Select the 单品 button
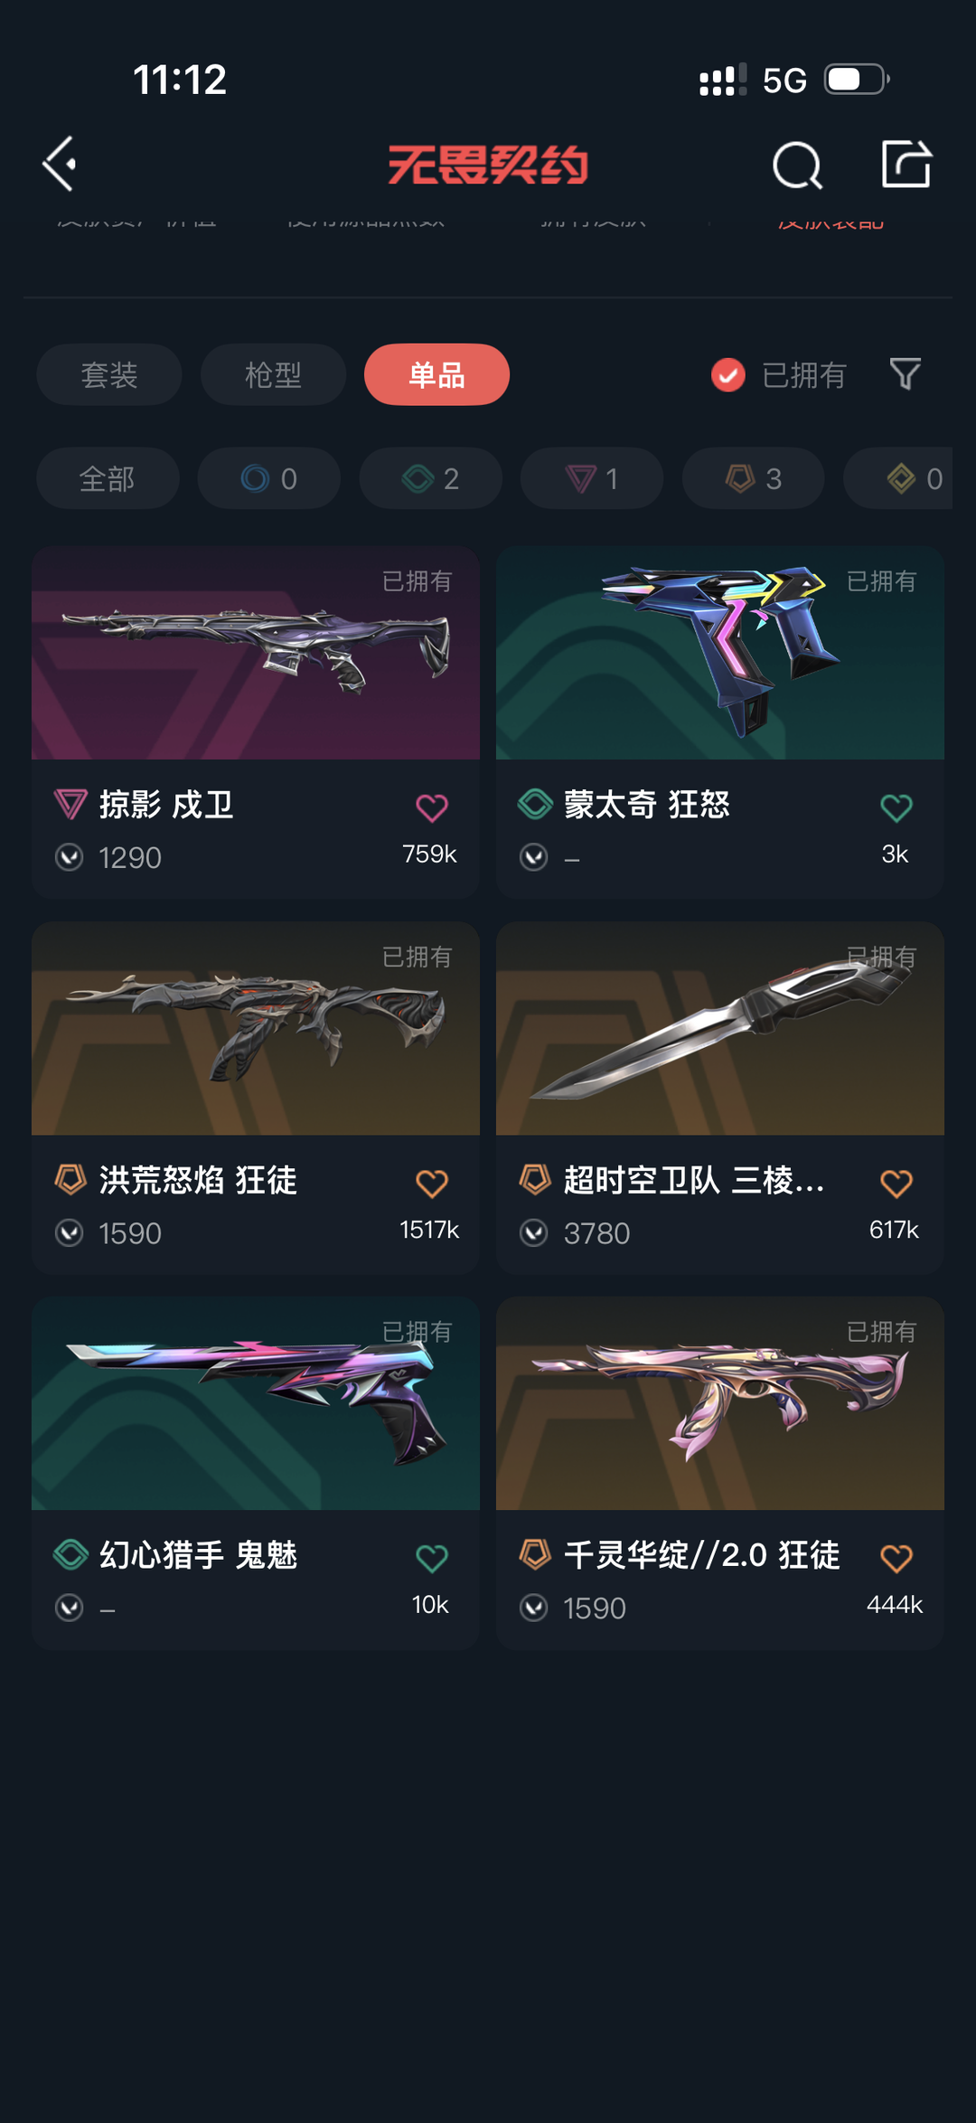Screen dimensions: 976x2123 point(436,374)
